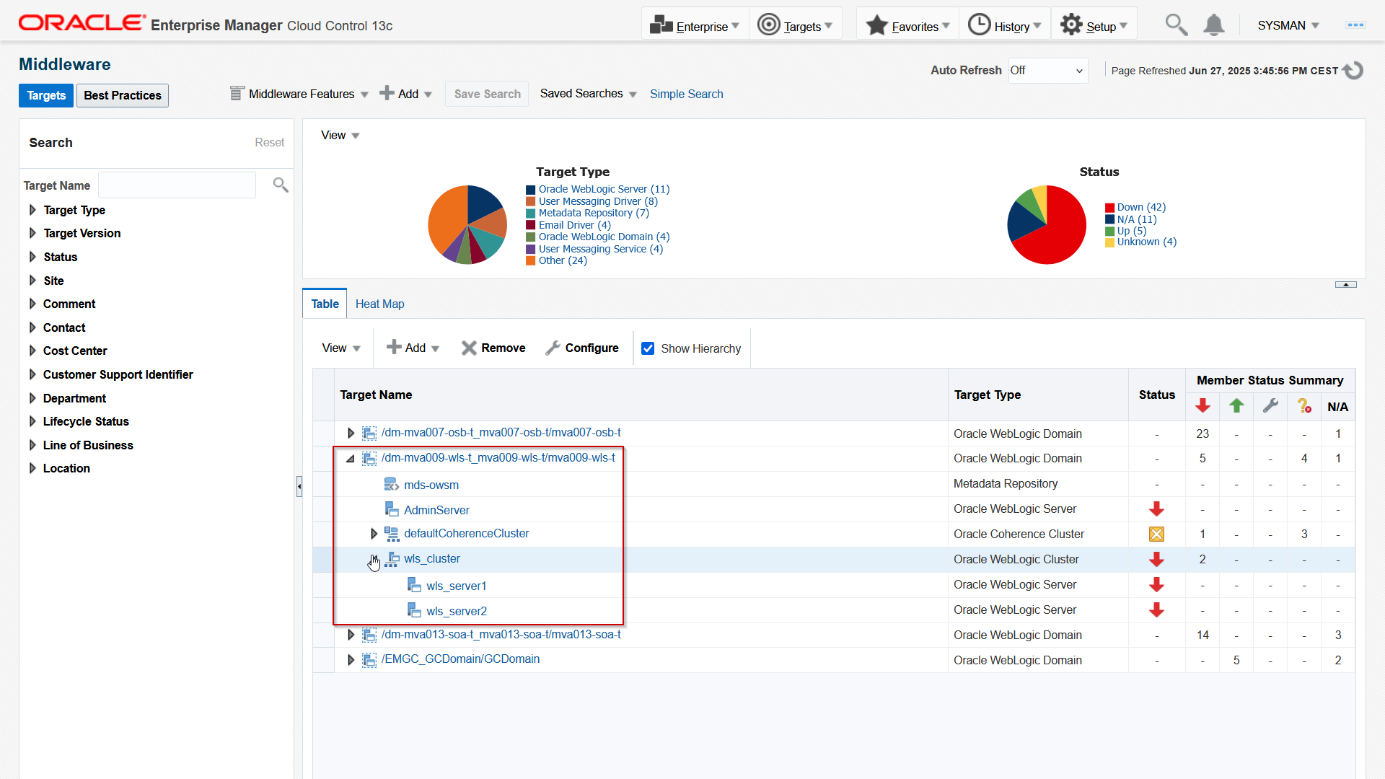Click the Target Name search magnifier icon
This screenshot has width=1385, height=779.
(x=281, y=185)
